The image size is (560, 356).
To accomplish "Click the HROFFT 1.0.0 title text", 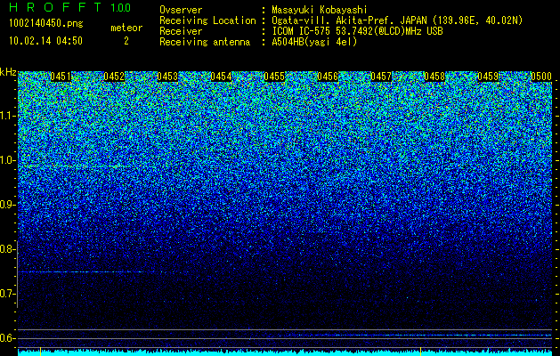I will (x=70, y=7).
